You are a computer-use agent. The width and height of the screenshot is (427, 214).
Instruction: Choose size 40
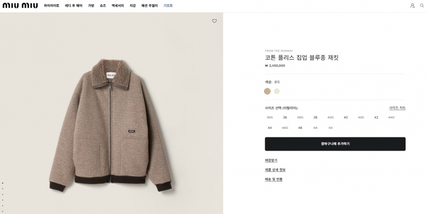[346, 117]
